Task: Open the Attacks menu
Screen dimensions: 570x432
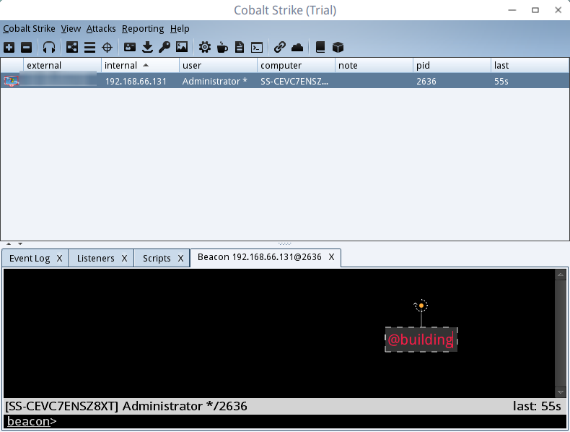Action: [x=101, y=28]
